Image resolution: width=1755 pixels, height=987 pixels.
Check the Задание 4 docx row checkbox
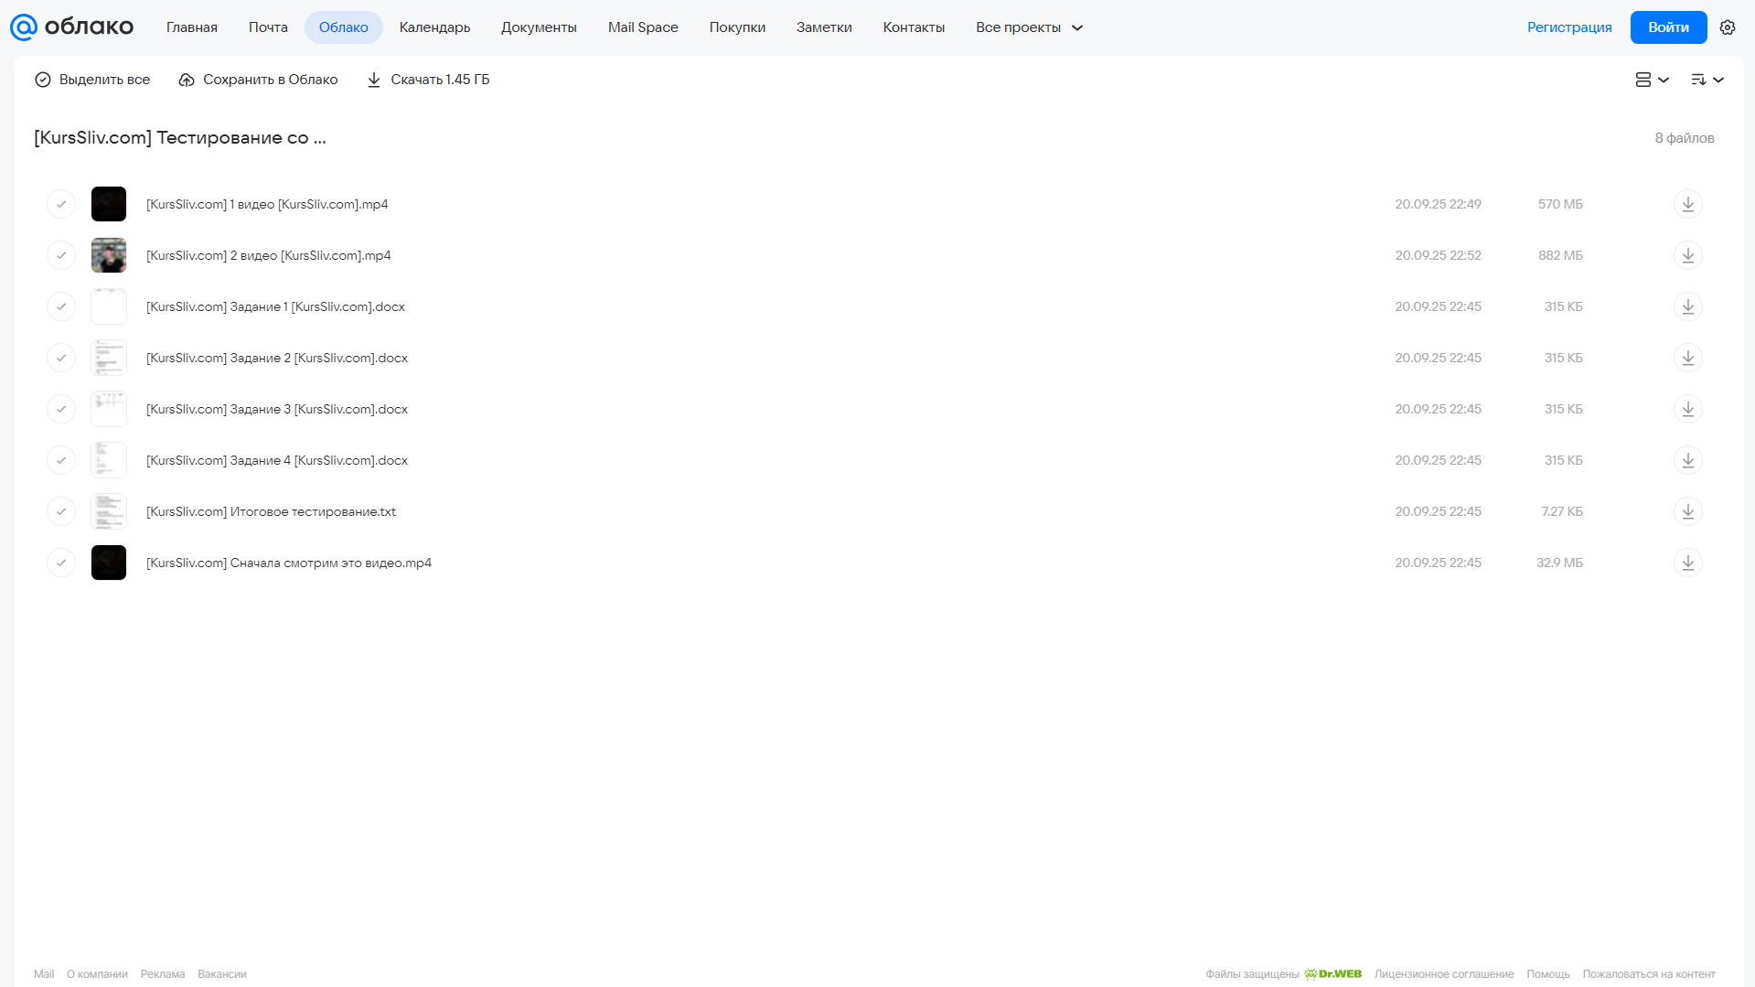point(61,460)
